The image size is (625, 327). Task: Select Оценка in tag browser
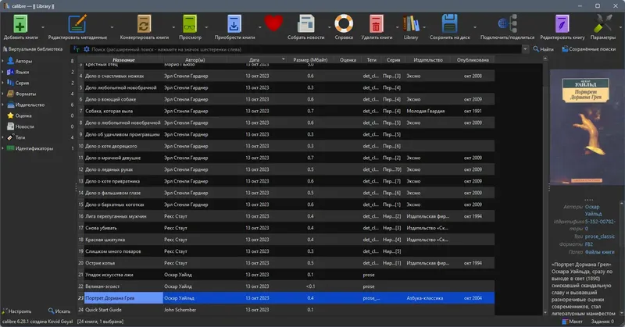(23, 116)
